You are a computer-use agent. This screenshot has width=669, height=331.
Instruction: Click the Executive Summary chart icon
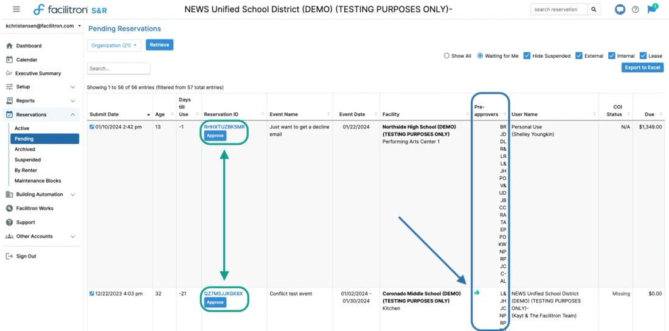[9, 74]
